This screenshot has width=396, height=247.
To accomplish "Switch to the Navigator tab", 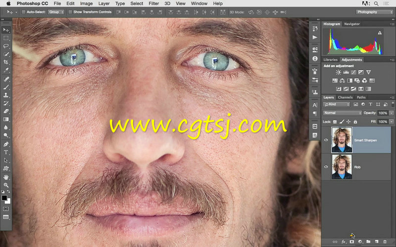I will pos(352,24).
